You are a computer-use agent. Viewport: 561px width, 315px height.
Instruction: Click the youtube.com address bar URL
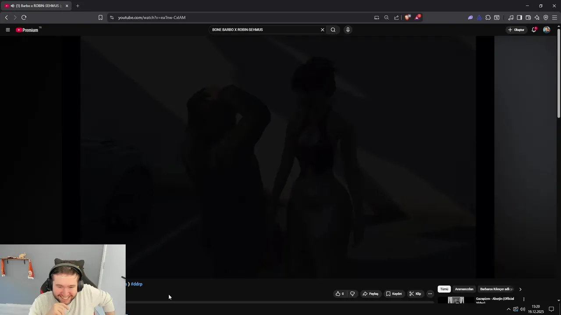(152, 17)
